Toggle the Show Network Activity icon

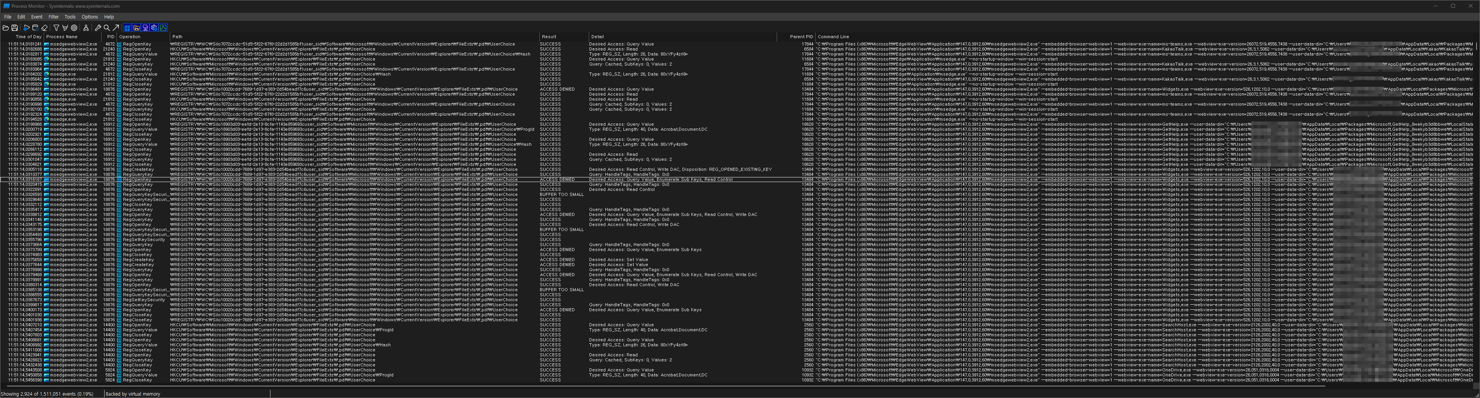(145, 27)
